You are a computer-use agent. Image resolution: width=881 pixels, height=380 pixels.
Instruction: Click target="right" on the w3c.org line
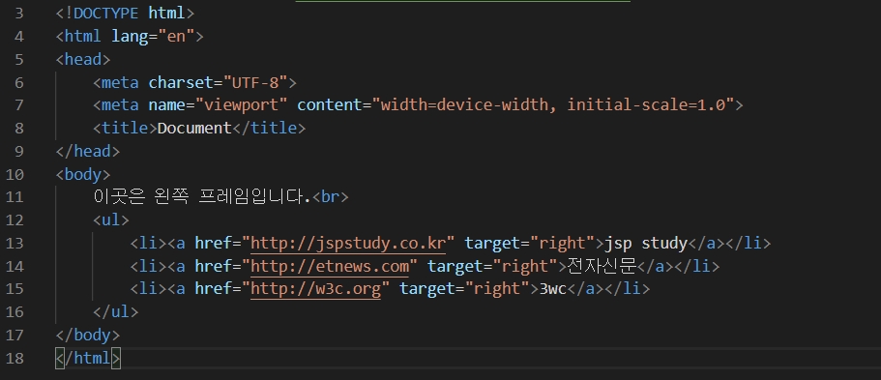(x=464, y=288)
